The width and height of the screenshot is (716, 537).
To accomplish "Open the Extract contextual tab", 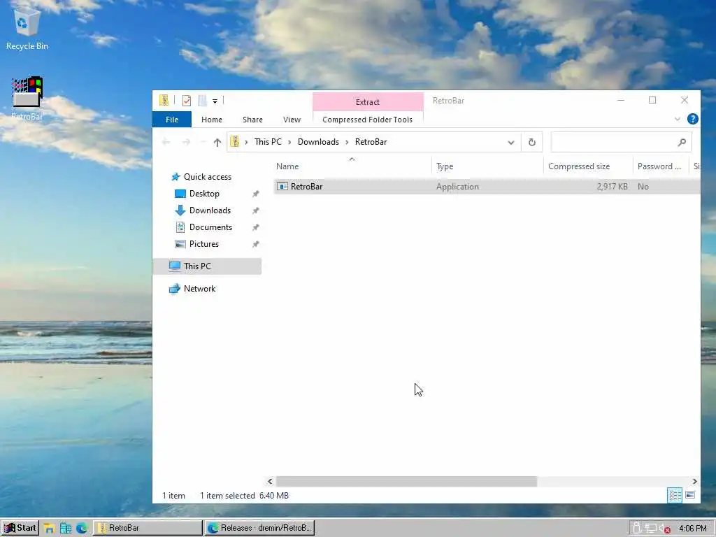I will pos(368,102).
